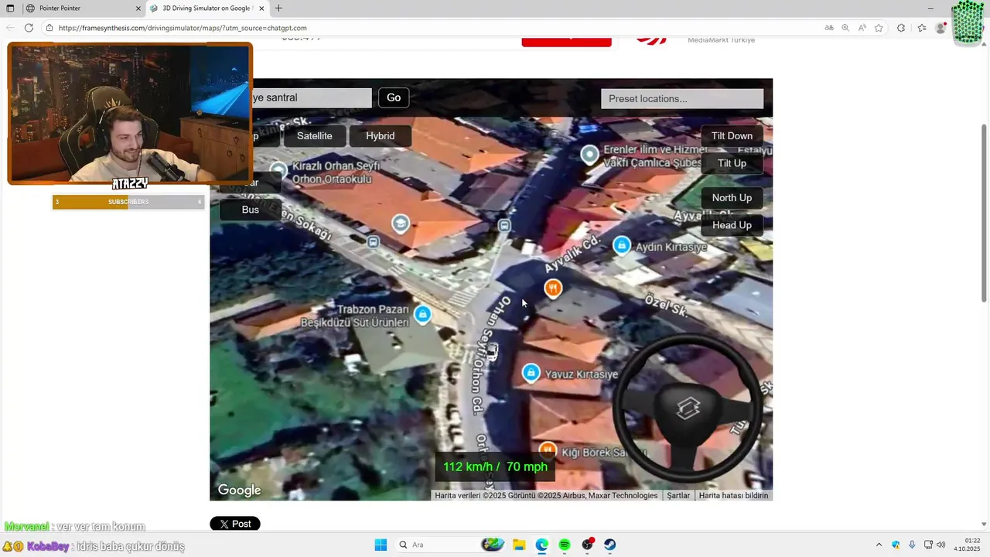Click the Yavuz Kırtasiye shop marker
The width and height of the screenshot is (990, 557).
pos(531,374)
